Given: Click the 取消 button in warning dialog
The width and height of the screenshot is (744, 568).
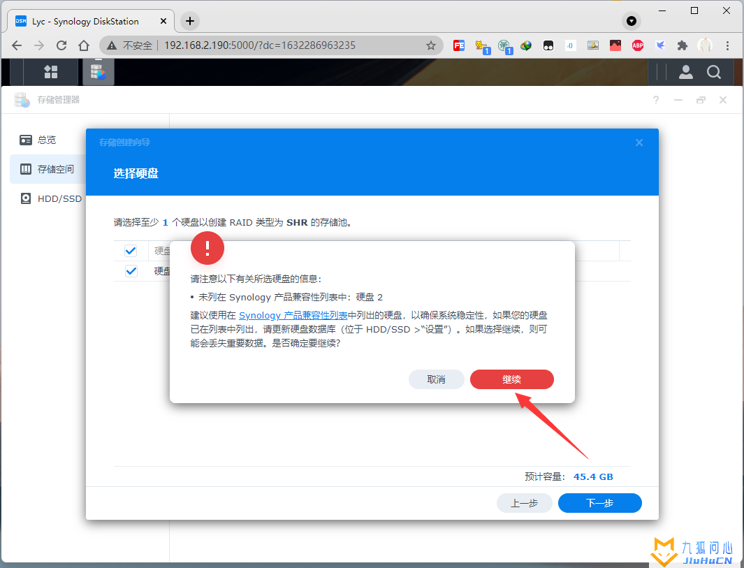Looking at the screenshot, I should coord(436,379).
